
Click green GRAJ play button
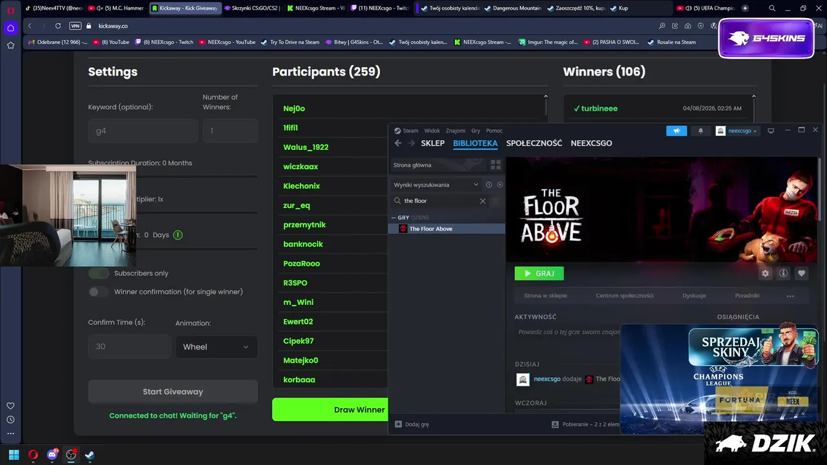539,273
